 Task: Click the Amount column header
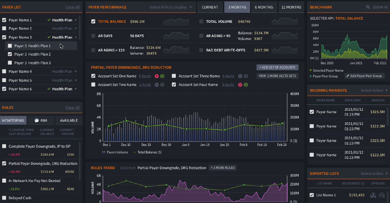378,100
